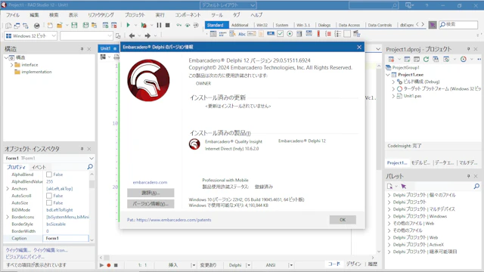Toggle the AutoScroll False checkbox

tap(49, 196)
